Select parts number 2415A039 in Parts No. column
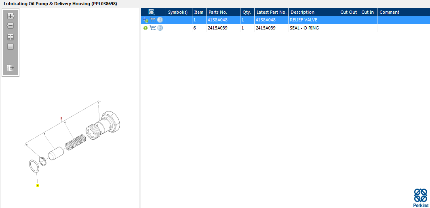 coord(218,28)
